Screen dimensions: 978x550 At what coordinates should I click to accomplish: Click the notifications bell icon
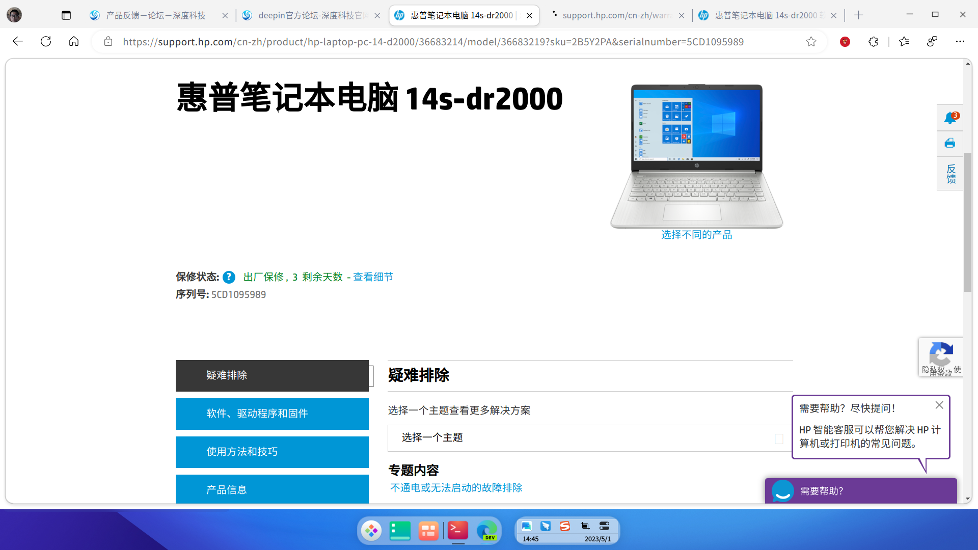click(949, 118)
